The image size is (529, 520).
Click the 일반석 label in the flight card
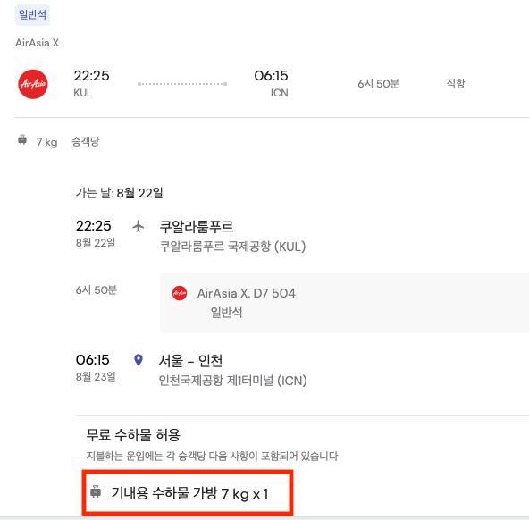[226, 313]
